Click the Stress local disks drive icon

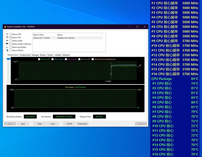tap(7, 47)
